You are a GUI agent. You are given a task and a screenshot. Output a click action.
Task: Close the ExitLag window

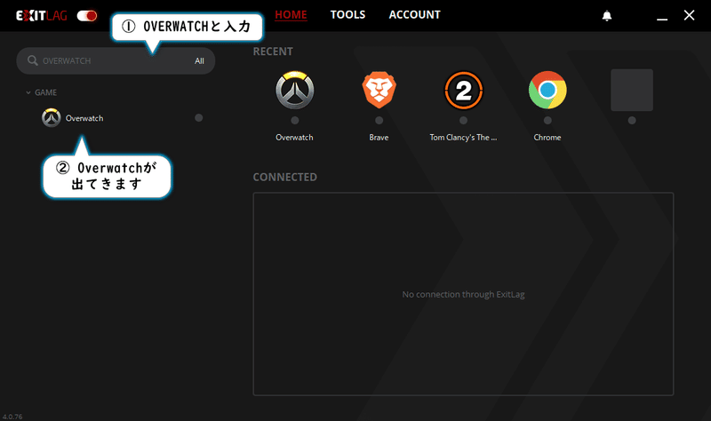pyautogui.click(x=690, y=15)
